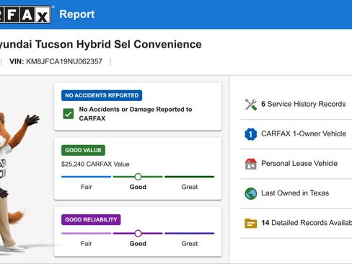The height and width of the screenshot is (264, 352).
Task: Click Good label under value slider
Action: (138, 187)
